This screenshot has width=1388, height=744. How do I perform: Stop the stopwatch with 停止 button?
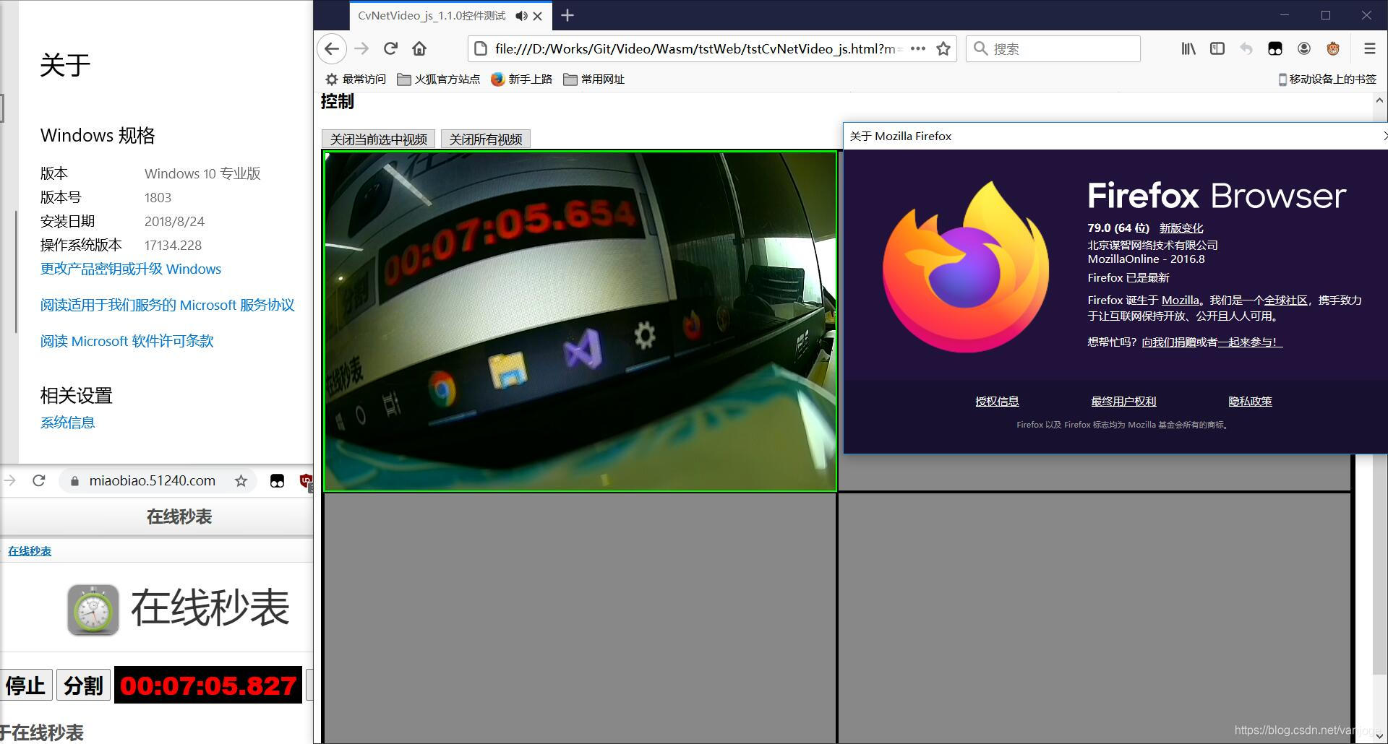click(x=26, y=685)
